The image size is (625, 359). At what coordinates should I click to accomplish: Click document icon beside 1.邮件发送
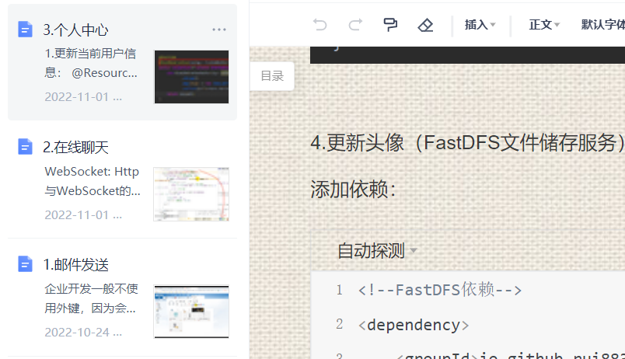pyautogui.click(x=26, y=264)
